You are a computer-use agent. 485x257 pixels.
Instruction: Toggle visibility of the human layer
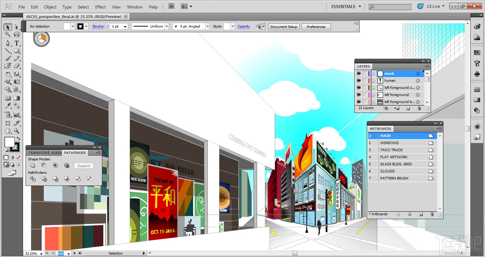359,80
